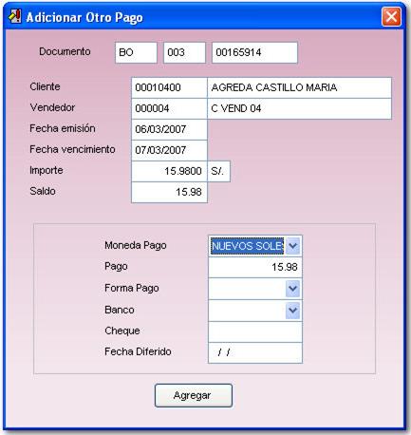
Task: Click the Cliente code field 00010400
Action: point(169,87)
